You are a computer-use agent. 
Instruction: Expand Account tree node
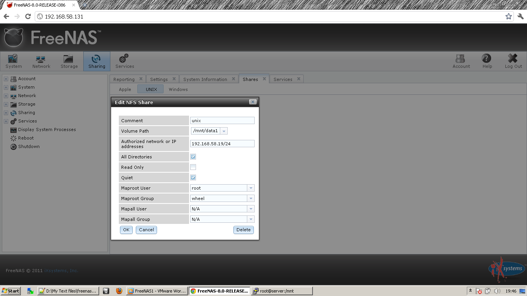coord(6,79)
